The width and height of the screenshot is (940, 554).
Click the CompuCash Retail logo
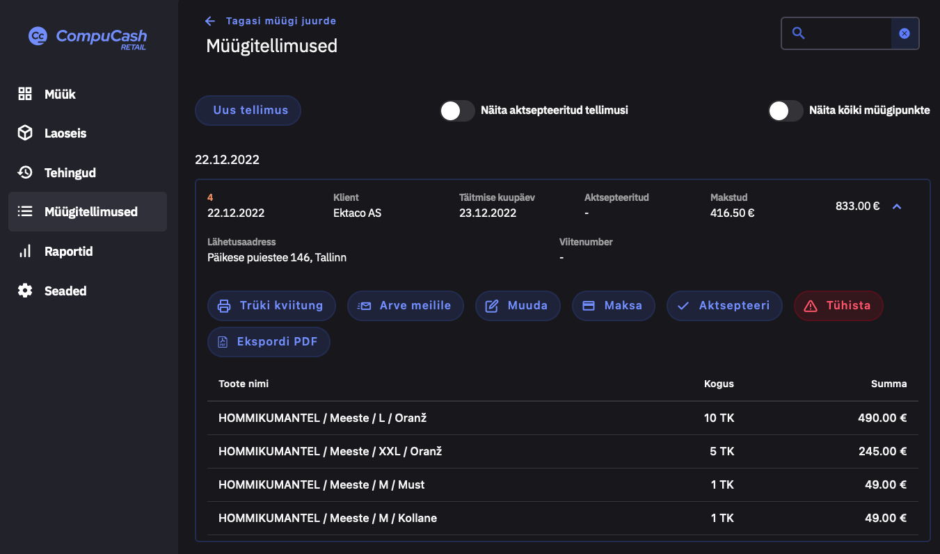(x=88, y=37)
